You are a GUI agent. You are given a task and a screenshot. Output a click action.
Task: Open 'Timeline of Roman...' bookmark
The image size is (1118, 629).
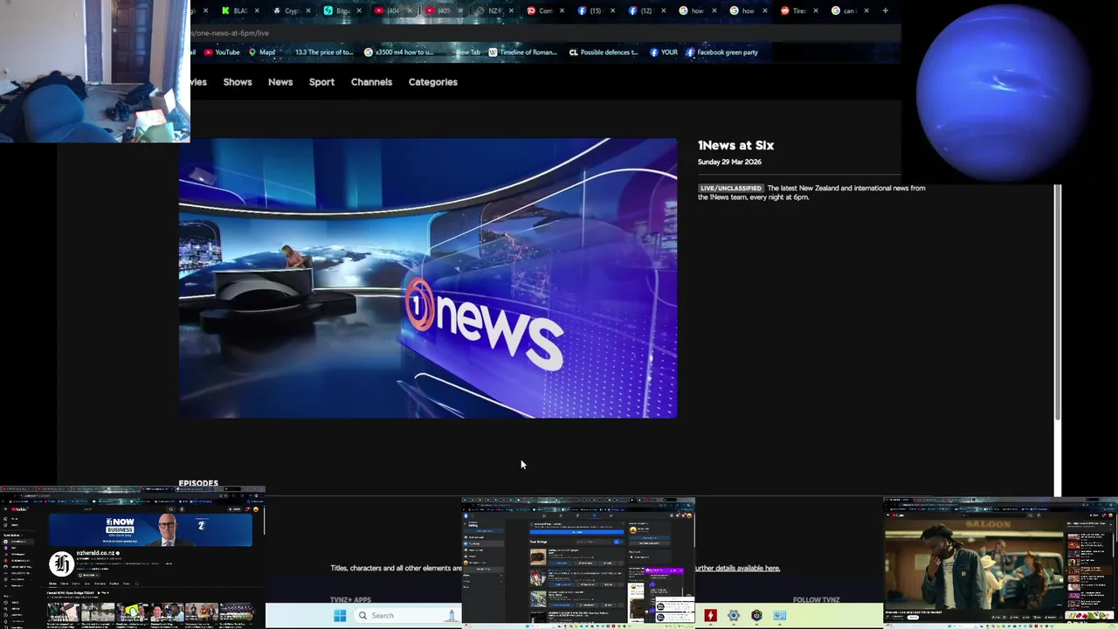[522, 52]
